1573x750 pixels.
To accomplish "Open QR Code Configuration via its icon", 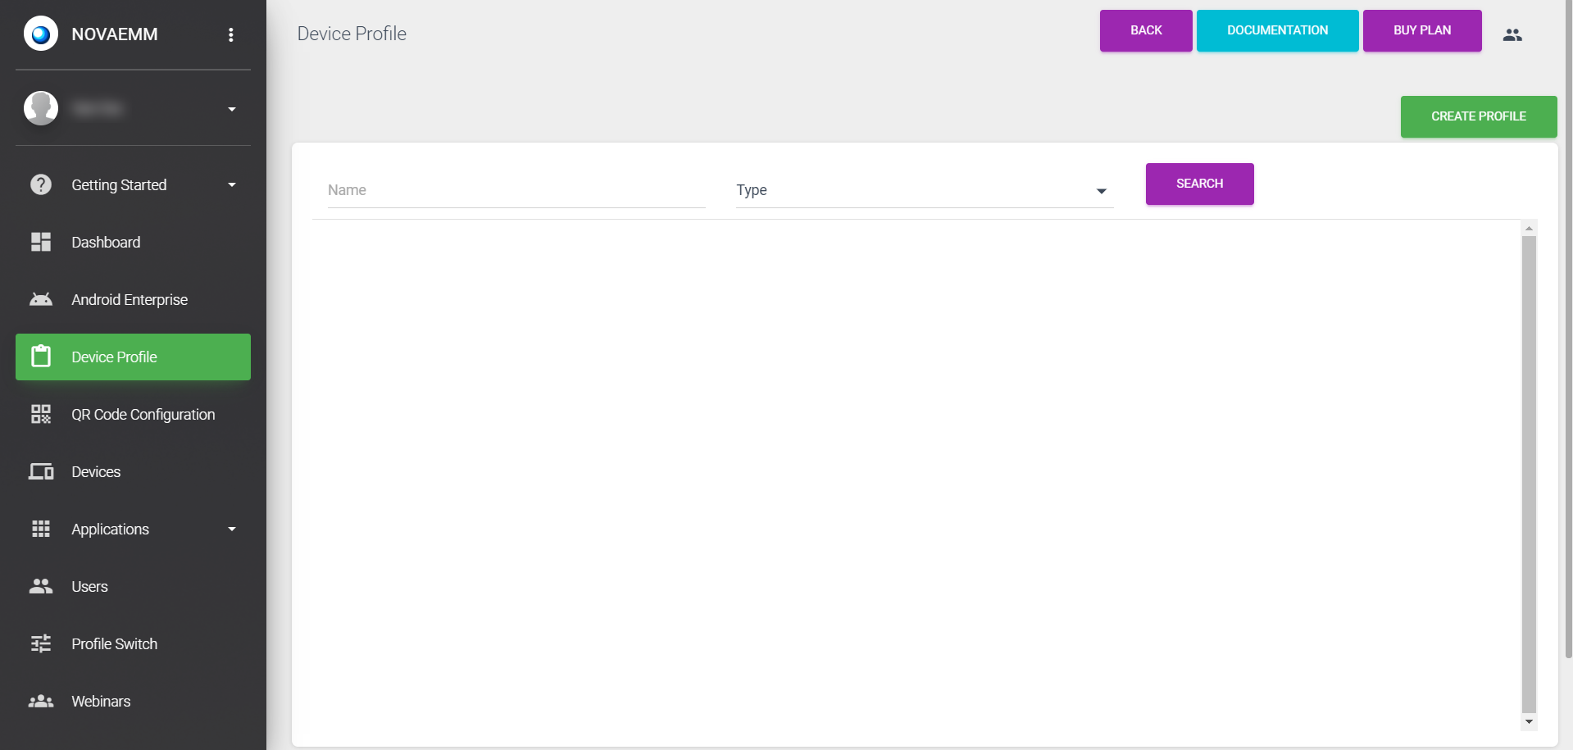I will pyautogui.click(x=40, y=414).
